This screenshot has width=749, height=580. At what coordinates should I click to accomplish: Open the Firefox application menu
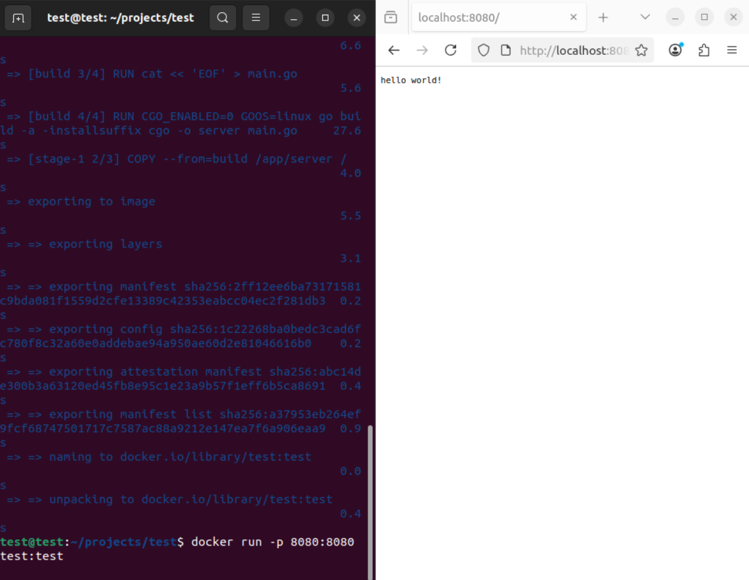point(732,50)
